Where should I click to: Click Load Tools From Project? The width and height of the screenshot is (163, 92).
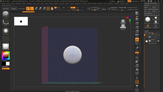(152, 3)
